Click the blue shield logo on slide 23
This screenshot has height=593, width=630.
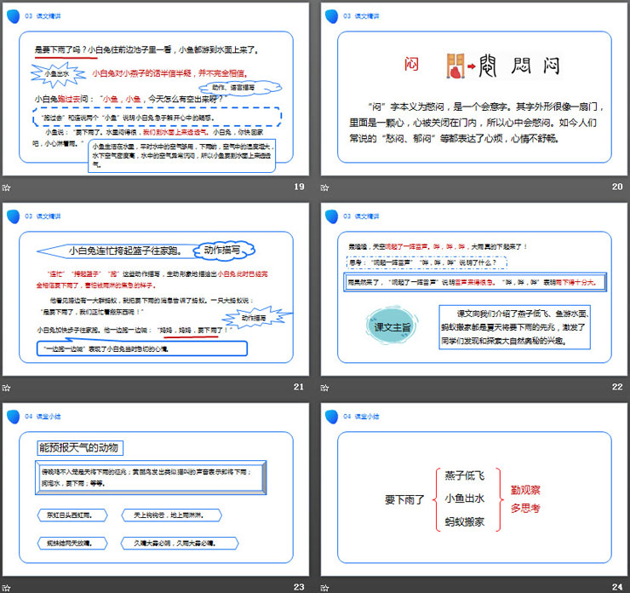(x=13, y=415)
